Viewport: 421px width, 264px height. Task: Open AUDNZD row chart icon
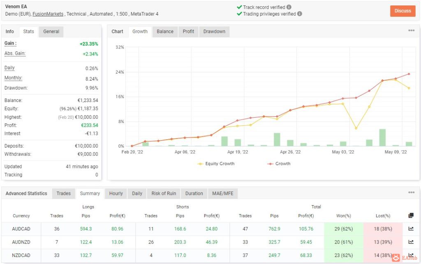(x=411, y=242)
